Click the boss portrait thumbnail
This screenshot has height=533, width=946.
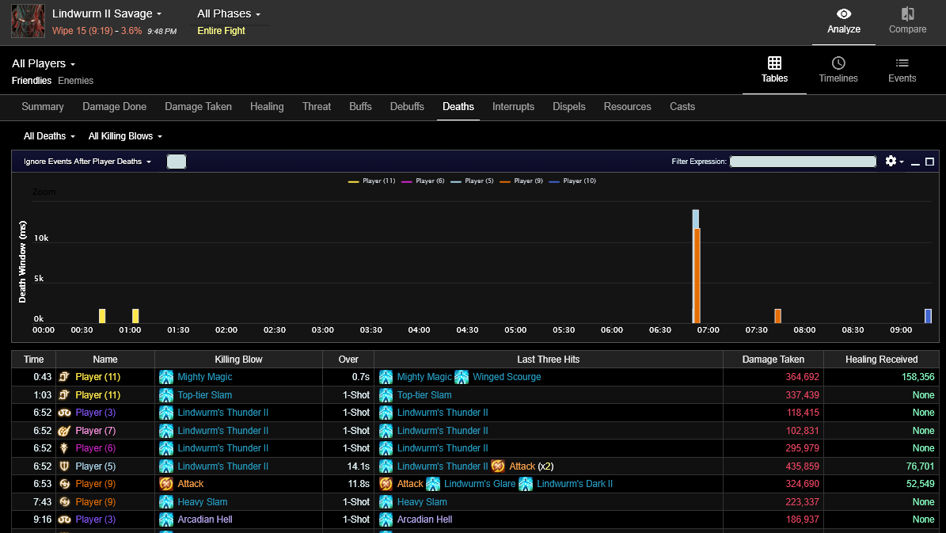pos(28,21)
